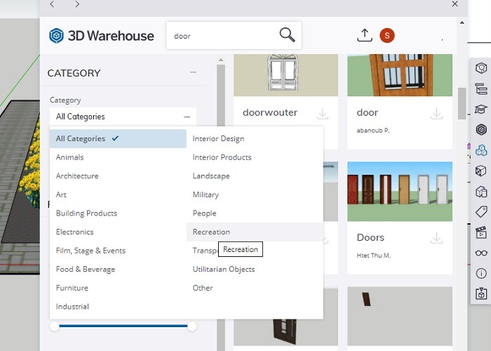Screen dimensions: 491x351
Task: Open the Doors model title
Action: click(370, 237)
